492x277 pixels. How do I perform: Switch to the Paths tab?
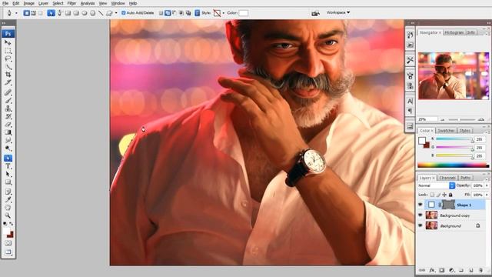pos(465,178)
